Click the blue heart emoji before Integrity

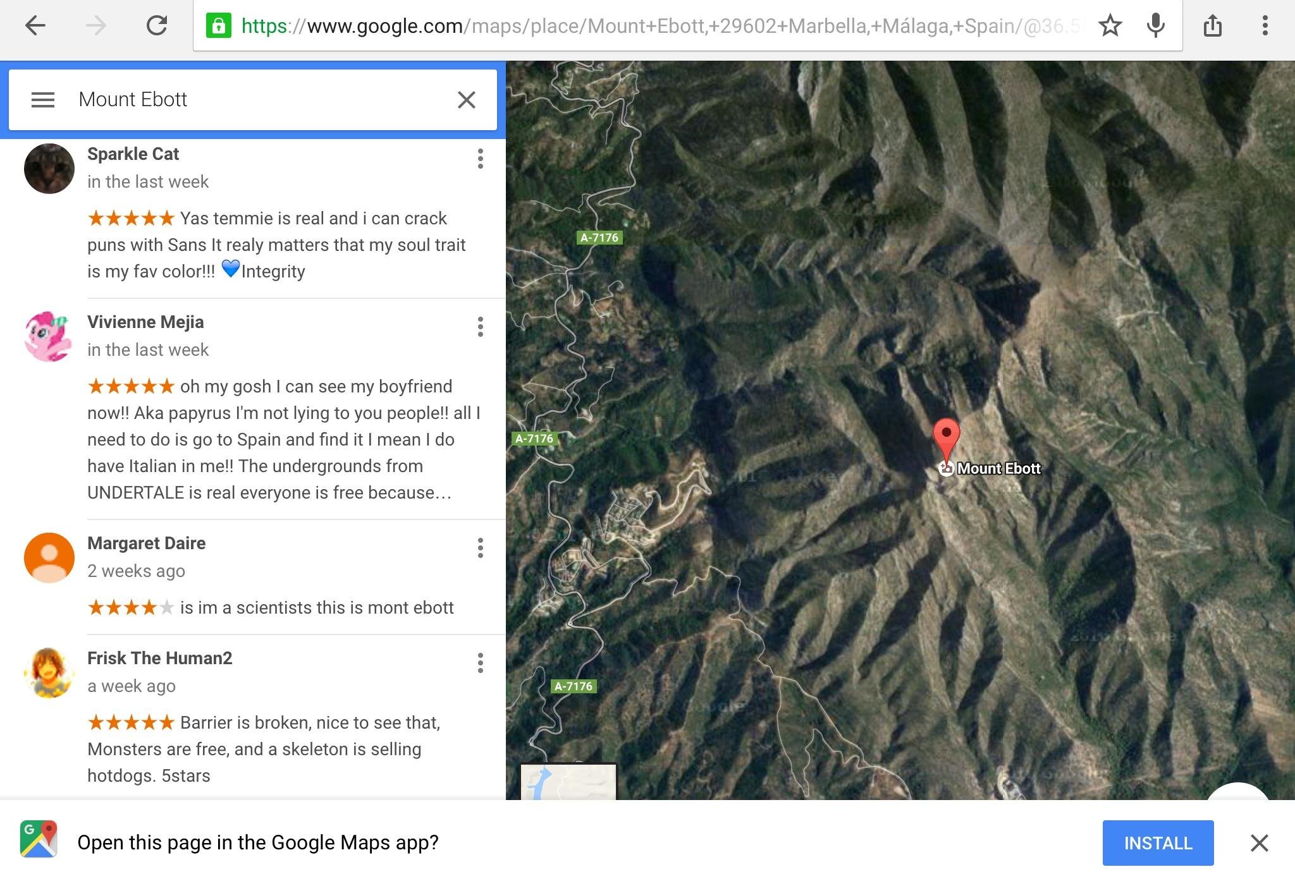click(231, 269)
